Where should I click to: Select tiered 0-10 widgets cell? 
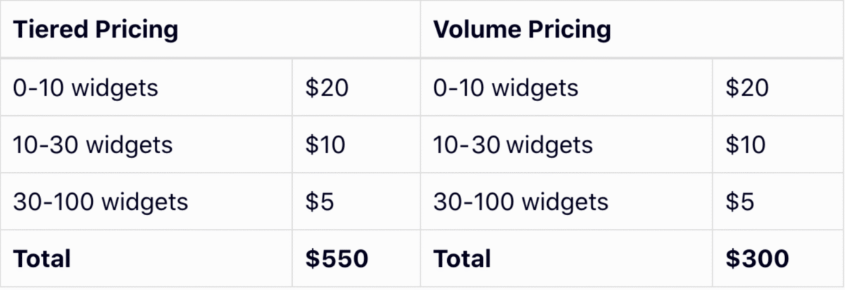point(85,88)
